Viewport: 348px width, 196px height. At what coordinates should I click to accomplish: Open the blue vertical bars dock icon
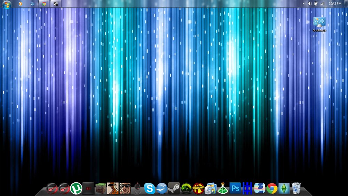tap(247, 188)
